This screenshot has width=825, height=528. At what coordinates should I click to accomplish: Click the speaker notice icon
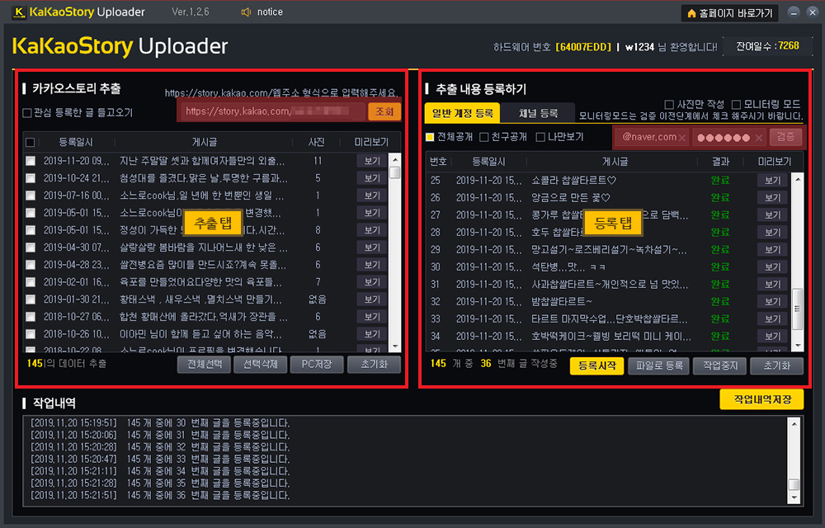click(x=245, y=12)
